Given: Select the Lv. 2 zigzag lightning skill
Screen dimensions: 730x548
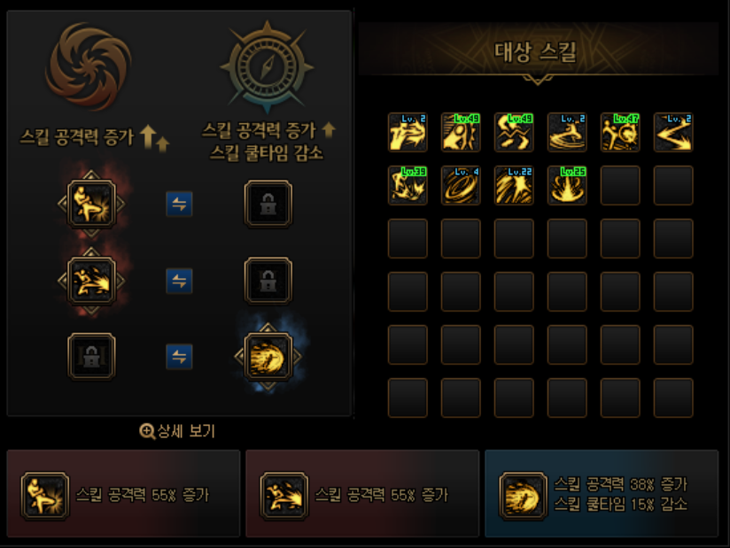Looking at the screenshot, I should (673, 132).
